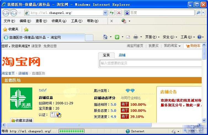
Task: Expand dropdown next to the convert icon
Action: 129,21
